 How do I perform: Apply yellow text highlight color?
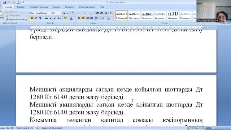pyautogui.click(x=65, y=18)
